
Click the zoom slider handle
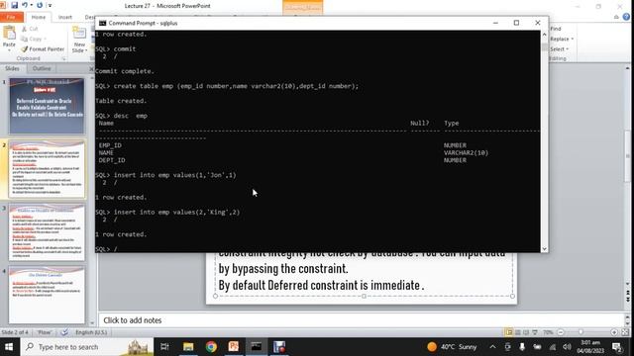581,332
